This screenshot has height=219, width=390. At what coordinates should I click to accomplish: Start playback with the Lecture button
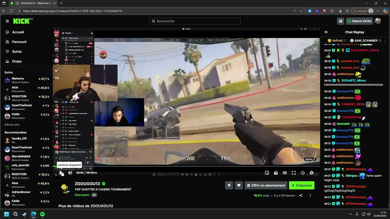61,173
